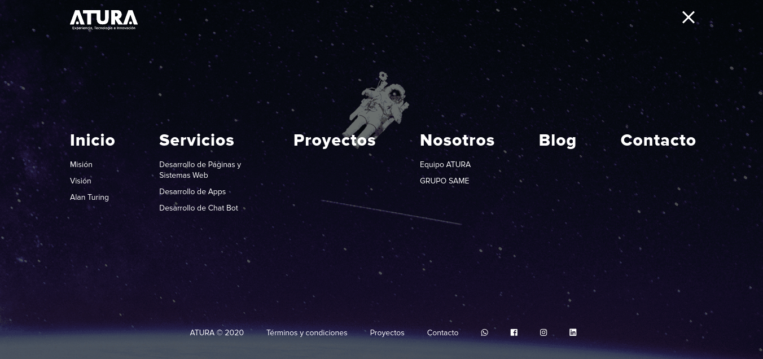Open Desarrollo de Apps link
This screenshot has width=763, height=359.
click(x=192, y=191)
